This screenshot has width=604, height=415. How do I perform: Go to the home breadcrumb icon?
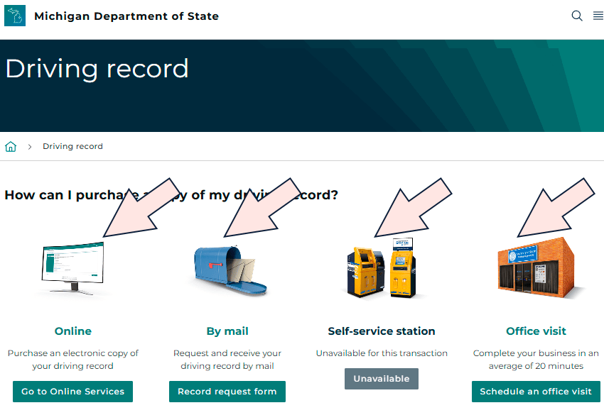point(11,147)
